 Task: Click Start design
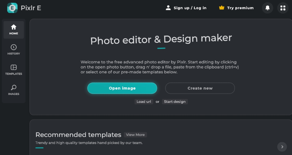click(x=175, y=101)
